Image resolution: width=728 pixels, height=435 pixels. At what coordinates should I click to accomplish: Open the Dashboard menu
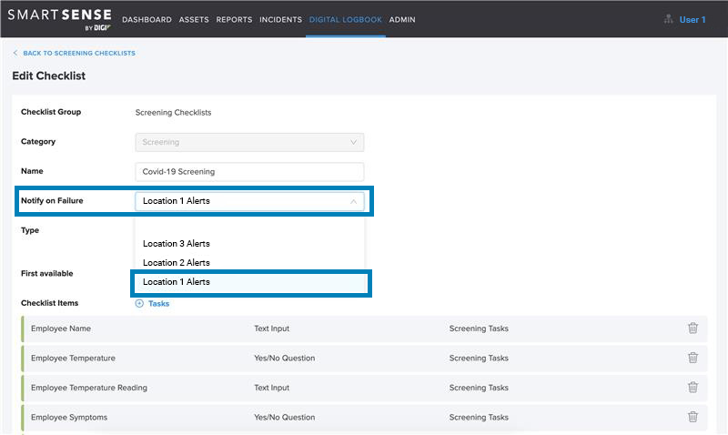click(147, 19)
